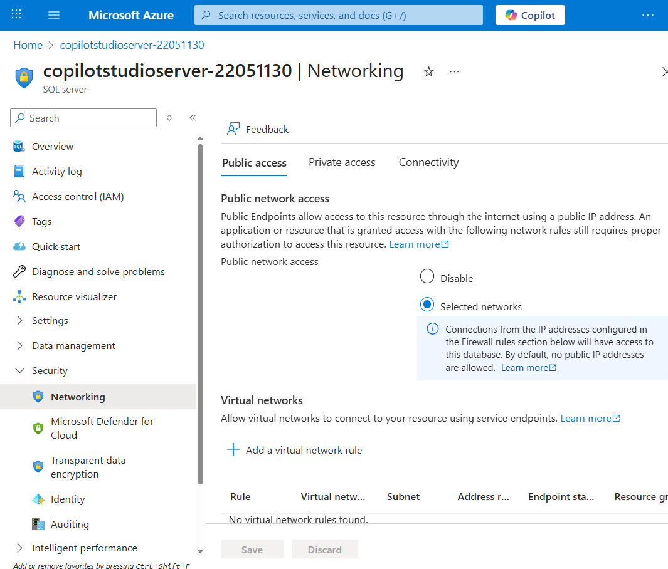Viewport: 668px width, 569px height.
Task: Open Access control (IAM)
Action: click(78, 196)
